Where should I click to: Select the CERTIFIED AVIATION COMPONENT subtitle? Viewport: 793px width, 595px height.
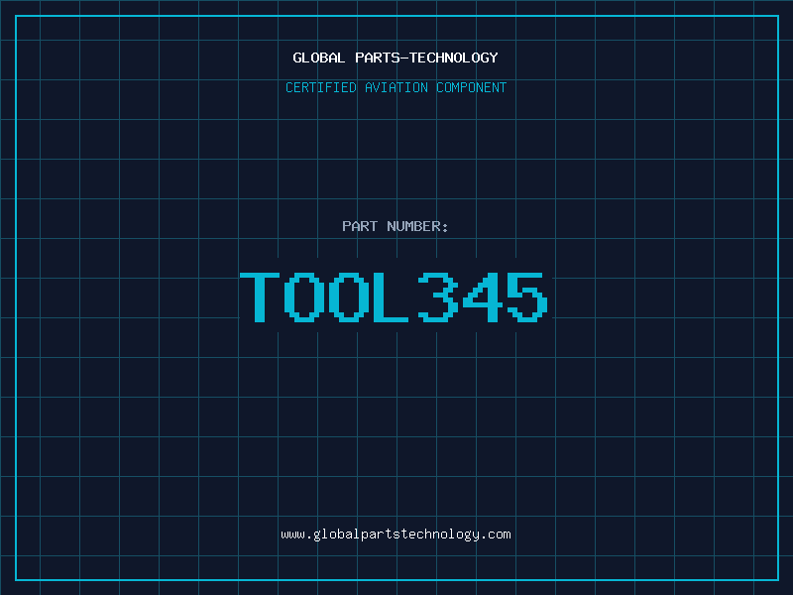[x=396, y=87]
